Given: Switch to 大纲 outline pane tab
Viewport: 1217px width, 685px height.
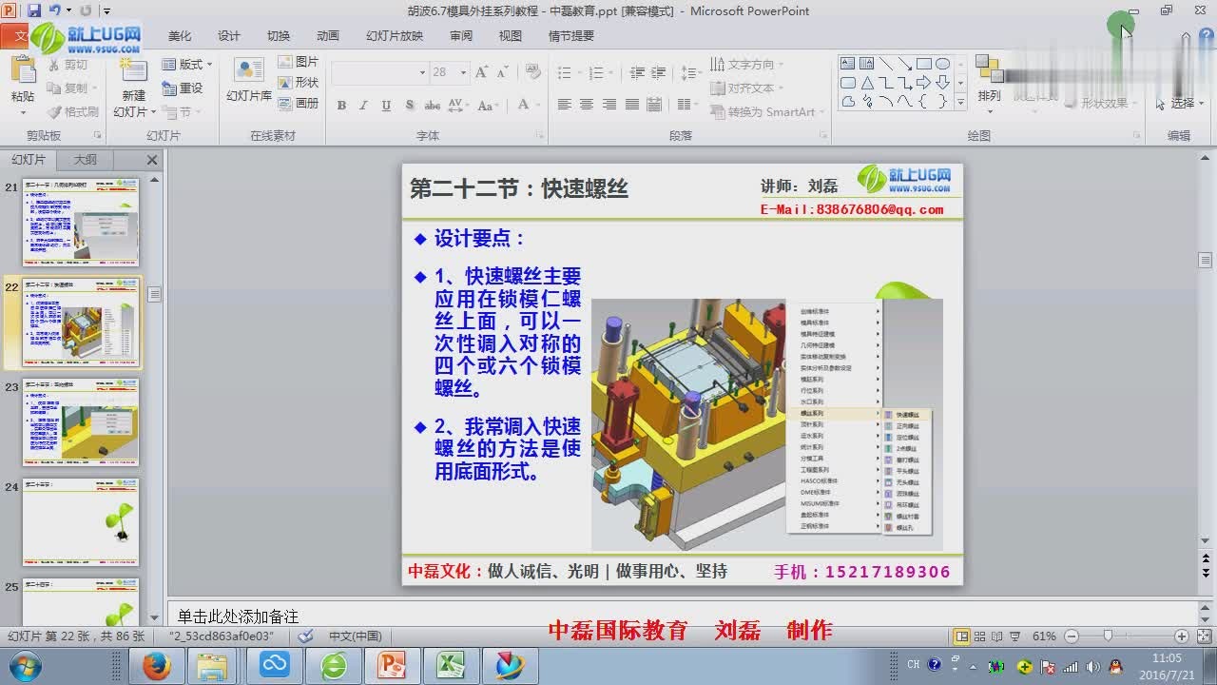Looking at the screenshot, I should [86, 160].
